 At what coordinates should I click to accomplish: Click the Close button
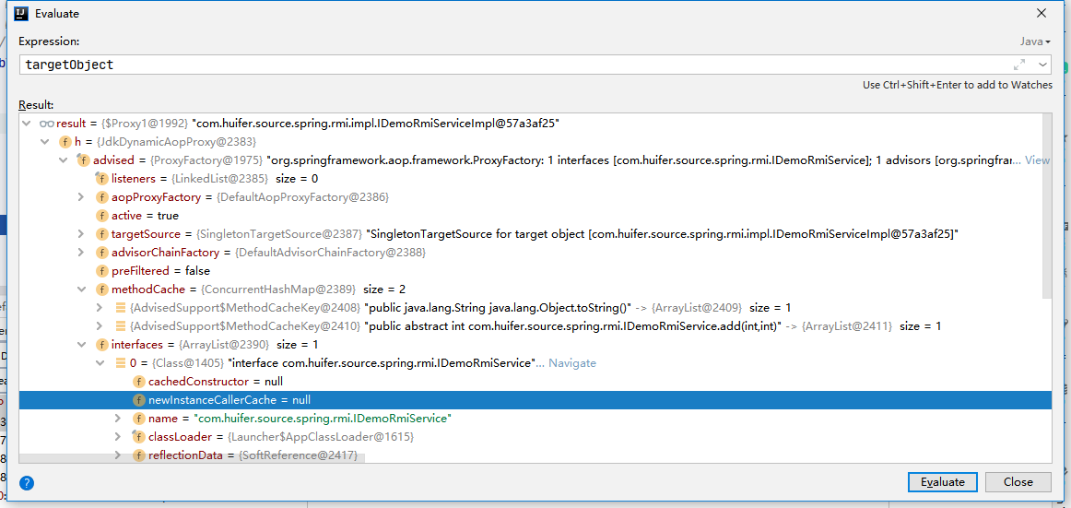1018,481
